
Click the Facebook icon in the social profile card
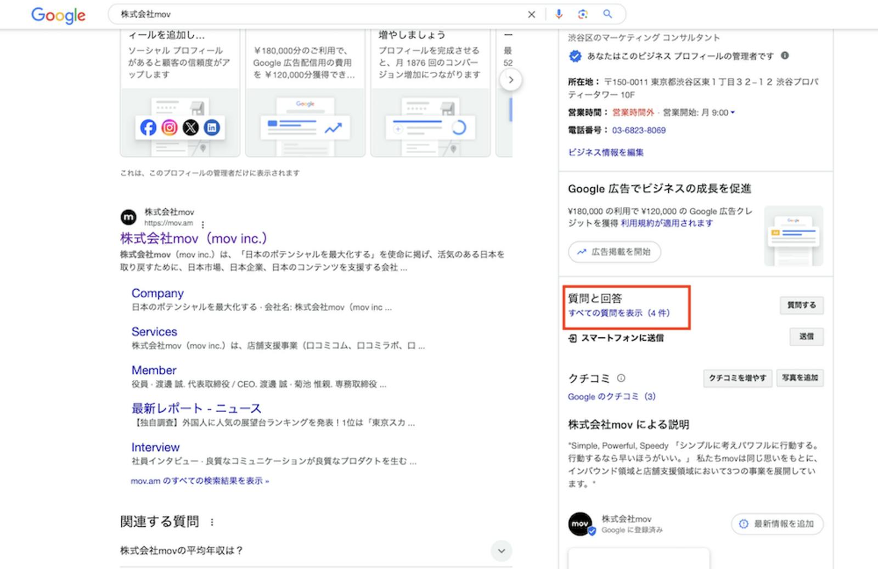click(148, 128)
